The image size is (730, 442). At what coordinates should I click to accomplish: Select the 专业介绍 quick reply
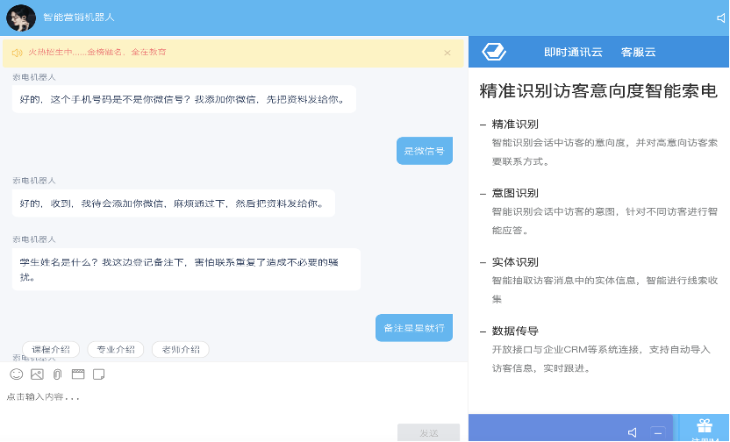coord(116,349)
